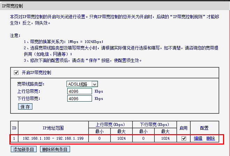230x156 pixels.
Task: Click the 上行总带宽 input field
Action: [x=79, y=91]
